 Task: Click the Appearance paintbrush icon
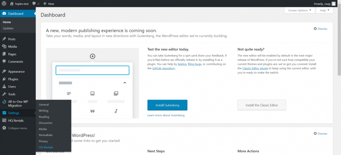click(x=4, y=72)
